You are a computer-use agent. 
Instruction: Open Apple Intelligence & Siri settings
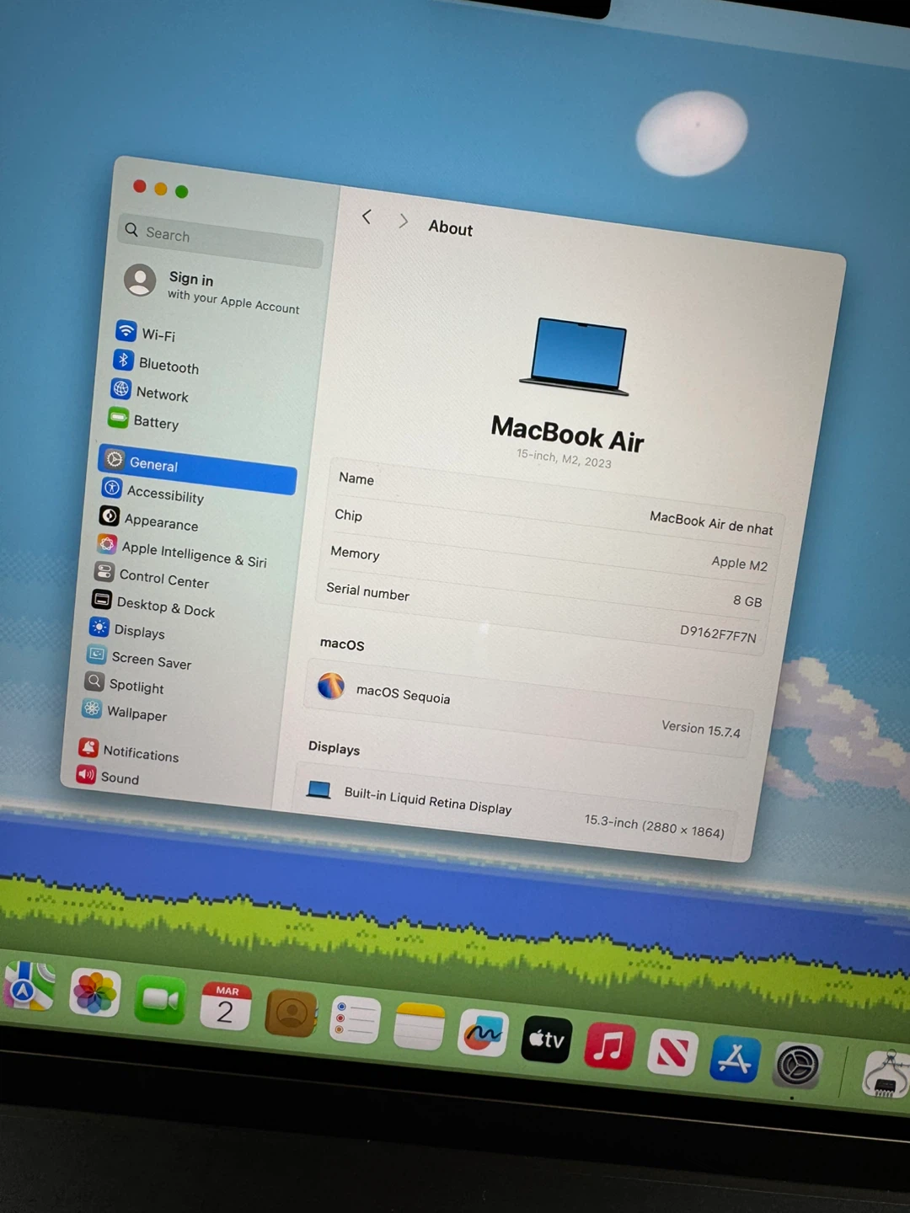tap(182, 552)
